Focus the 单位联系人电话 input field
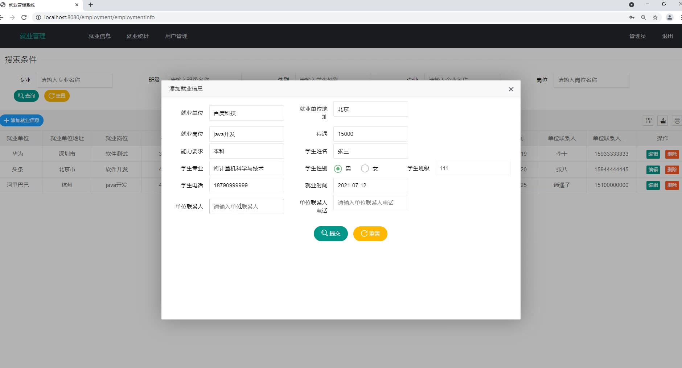Image resolution: width=682 pixels, height=368 pixels. click(x=370, y=203)
